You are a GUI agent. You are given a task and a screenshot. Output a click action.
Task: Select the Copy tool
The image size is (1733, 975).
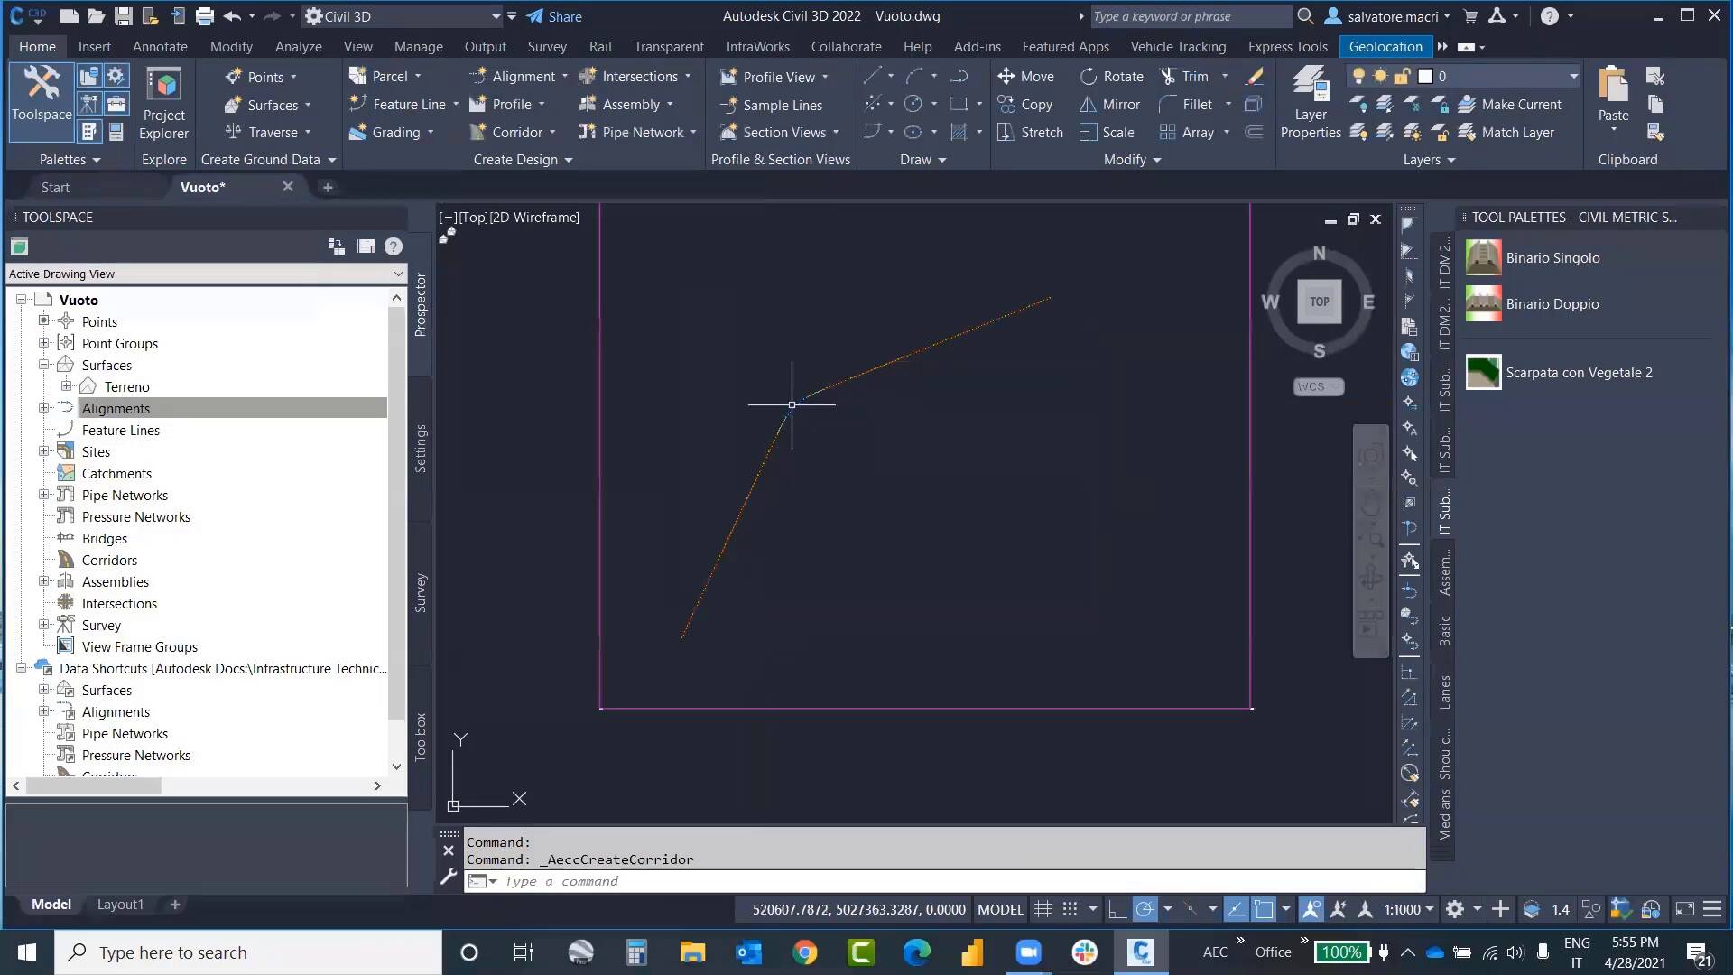tap(1024, 105)
